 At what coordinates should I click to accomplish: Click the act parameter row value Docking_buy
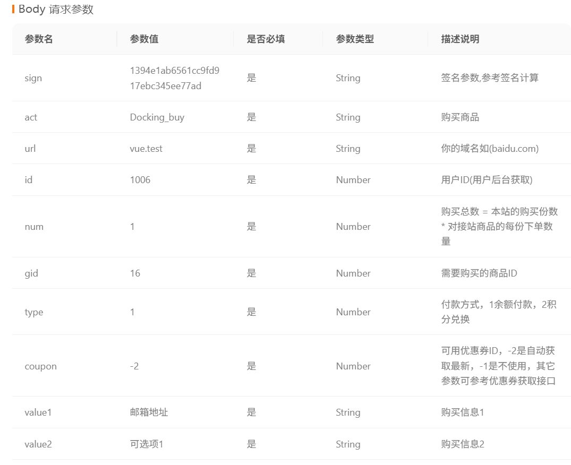point(156,117)
